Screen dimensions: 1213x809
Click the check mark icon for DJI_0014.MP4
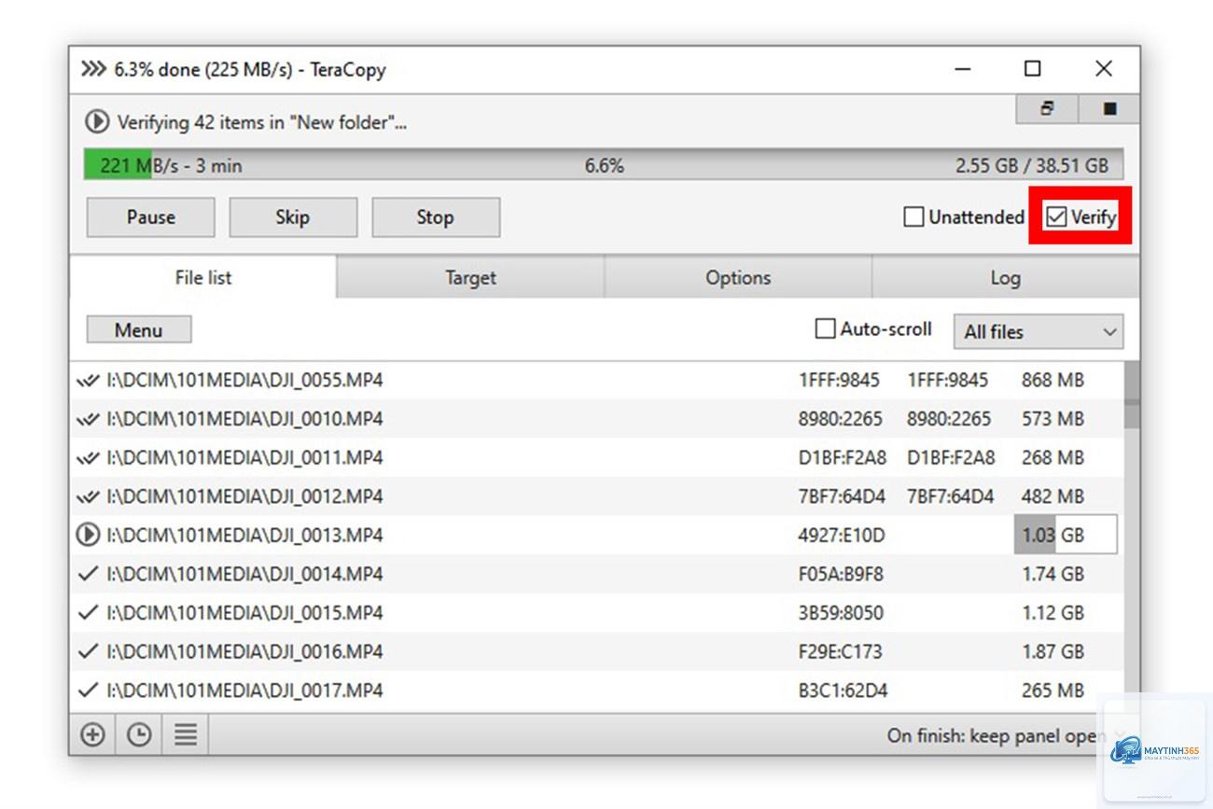click(x=88, y=574)
